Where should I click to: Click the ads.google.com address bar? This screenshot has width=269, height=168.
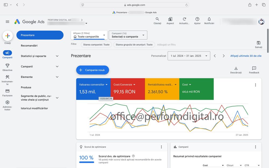coord(134,5)
